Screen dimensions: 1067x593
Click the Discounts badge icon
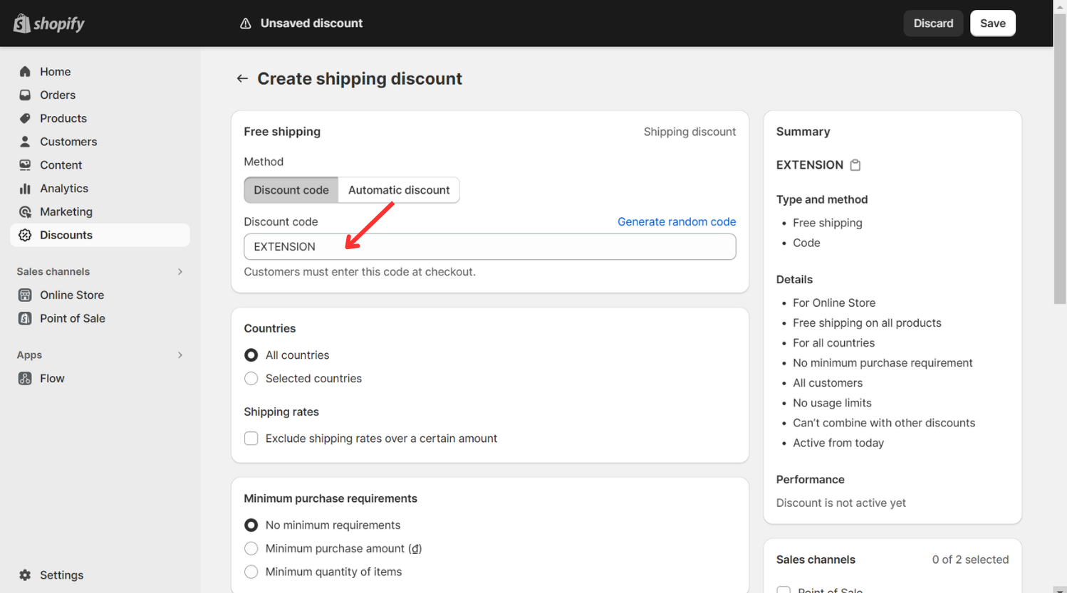pos(25,235)
